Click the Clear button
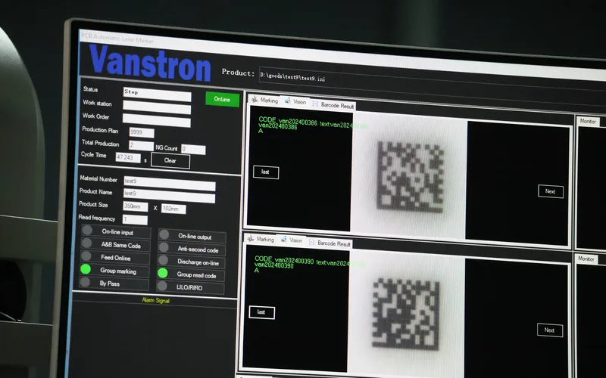 170,160
